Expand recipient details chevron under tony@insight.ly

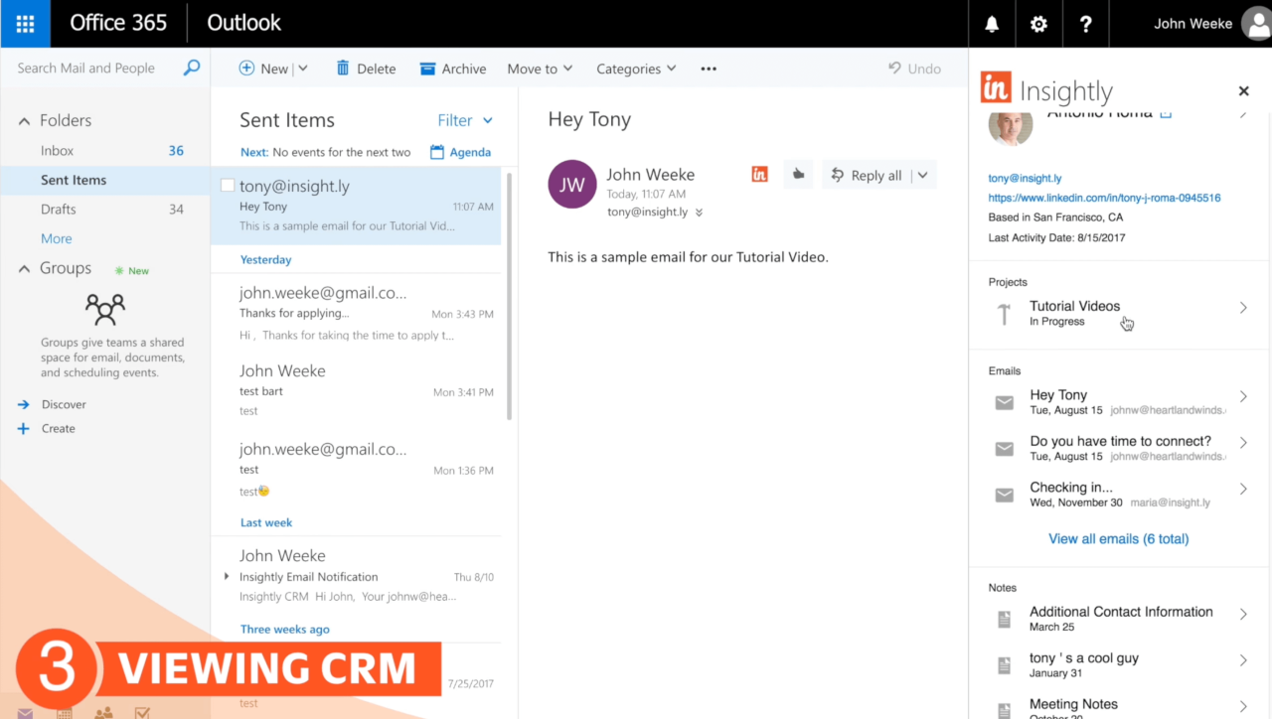[x=700, y=213]
